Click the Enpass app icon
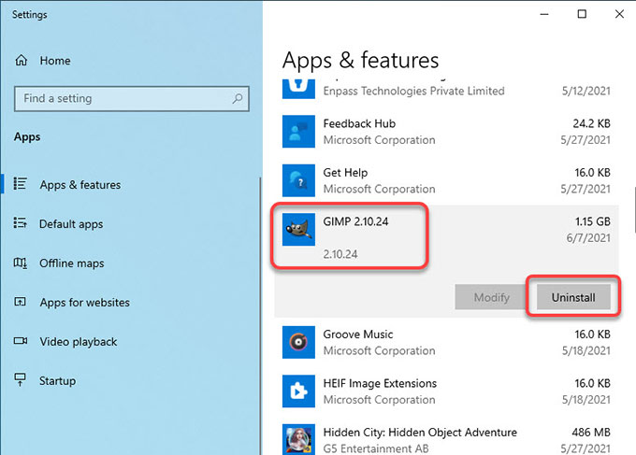Screen dimensions: 636x455 [x=298, y=89]
